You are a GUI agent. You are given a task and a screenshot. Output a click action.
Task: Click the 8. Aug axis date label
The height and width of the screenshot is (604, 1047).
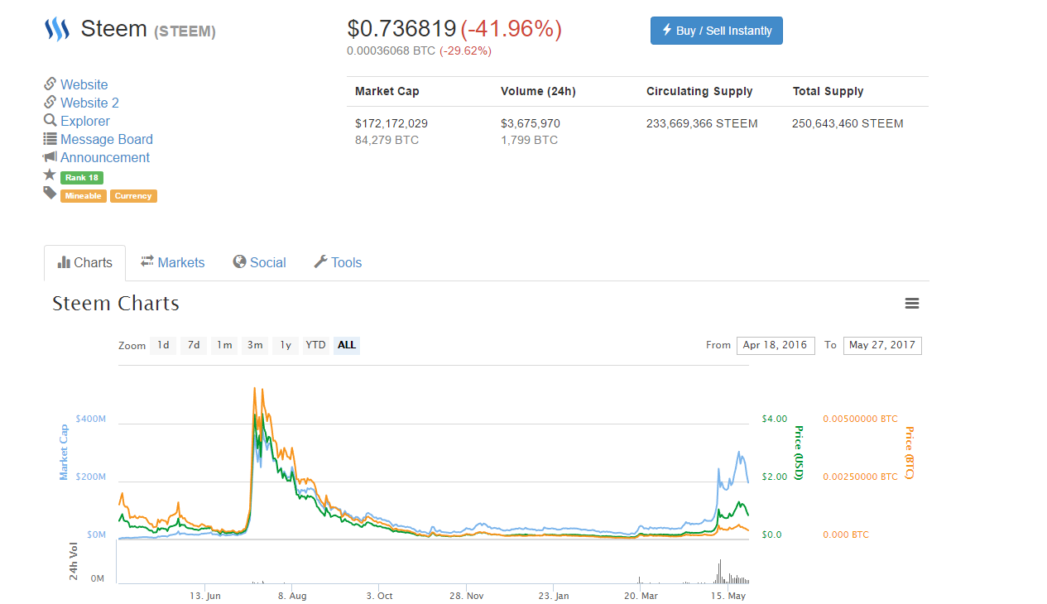pos(292,596)
